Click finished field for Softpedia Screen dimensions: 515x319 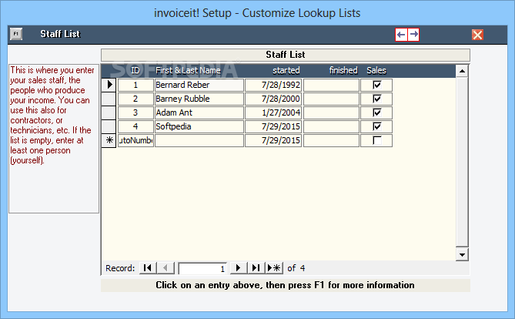331,126
